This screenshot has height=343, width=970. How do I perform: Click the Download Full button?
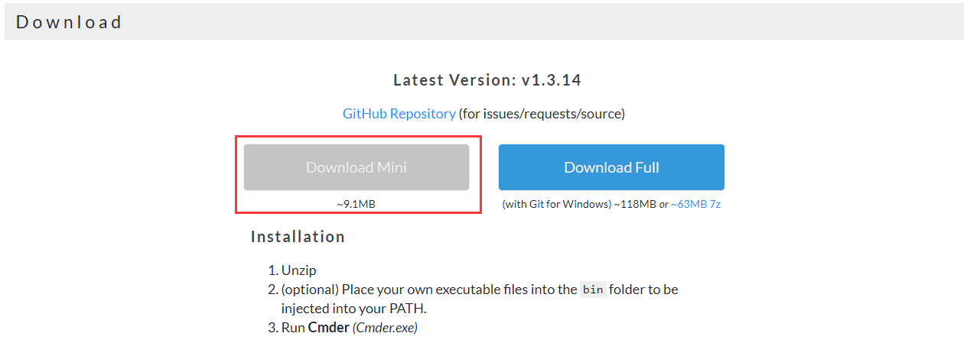tap(611, 167)
